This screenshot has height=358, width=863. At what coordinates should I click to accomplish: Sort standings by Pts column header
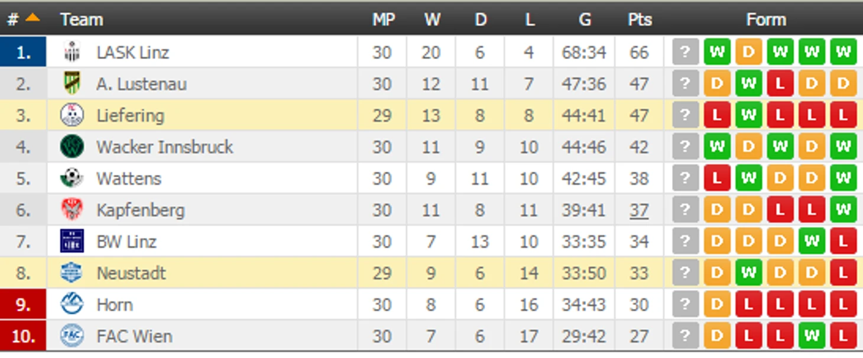pos(640,19)
